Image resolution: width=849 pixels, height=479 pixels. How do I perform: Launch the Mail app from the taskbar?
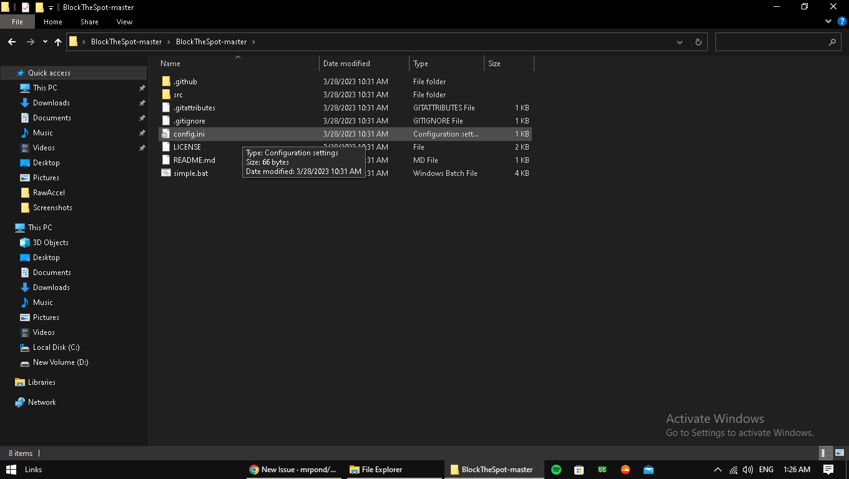click(x=649, y=469)
